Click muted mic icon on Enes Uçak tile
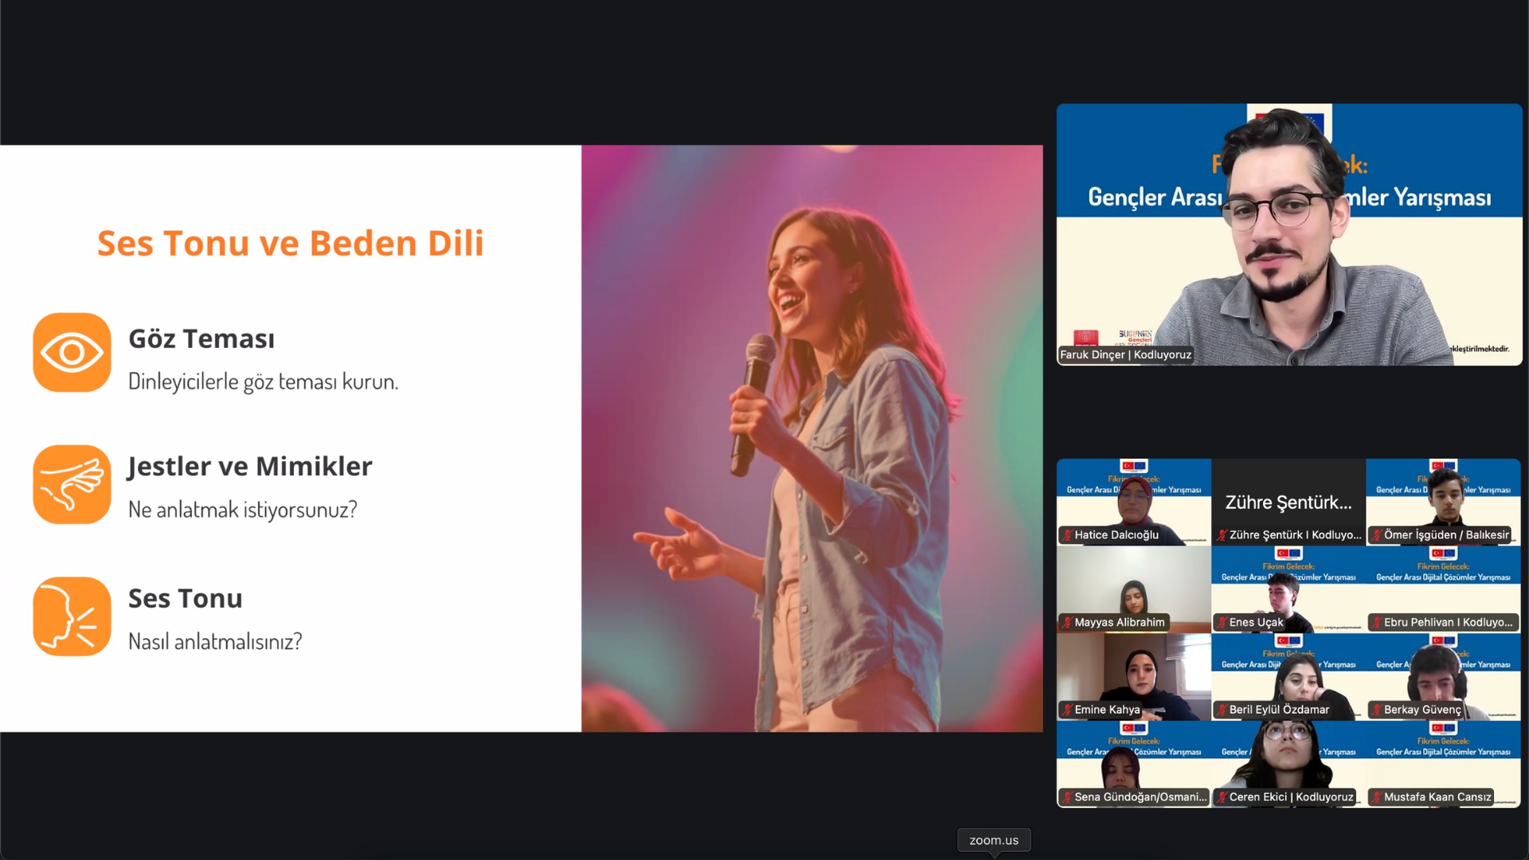This screenshot has height=860, width=1529. (1222, 623)
